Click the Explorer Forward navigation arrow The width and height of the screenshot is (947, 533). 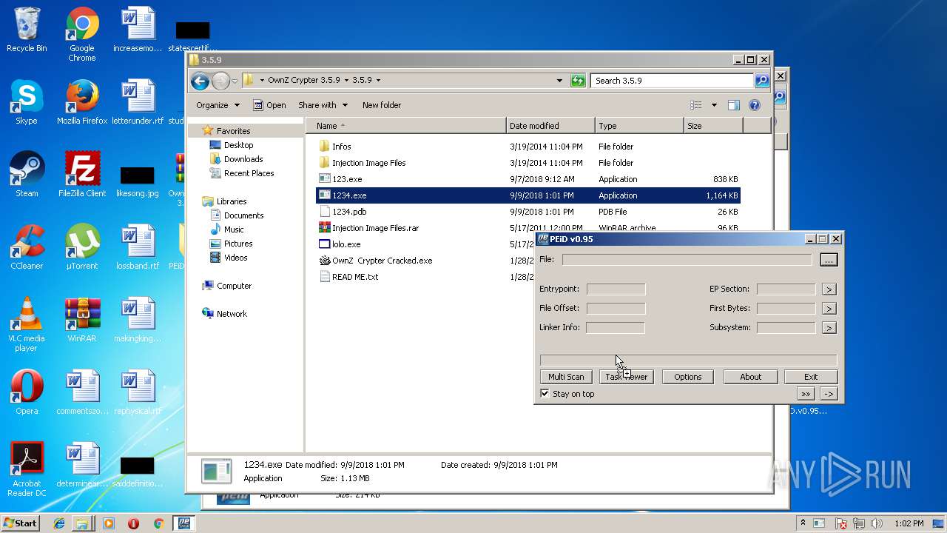click(220, 81)
